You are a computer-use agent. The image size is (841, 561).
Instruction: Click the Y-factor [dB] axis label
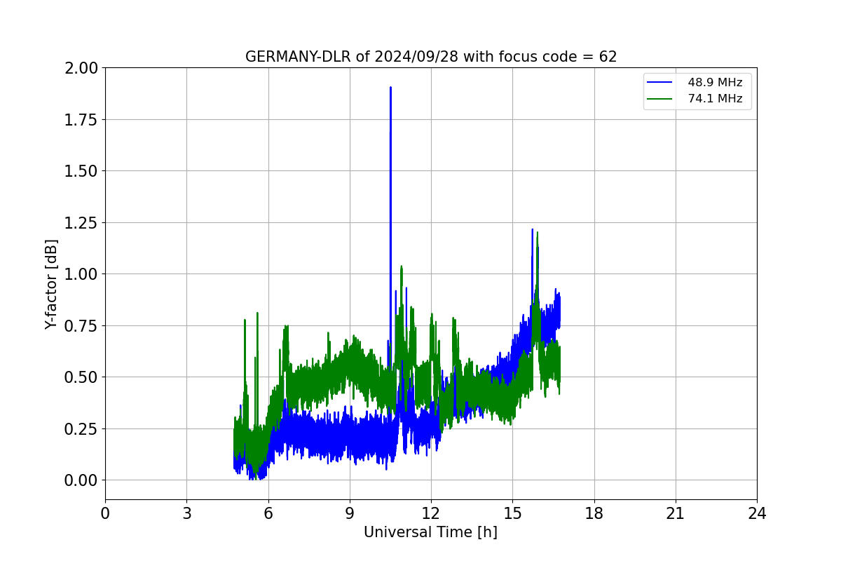[x=51, y=284]
